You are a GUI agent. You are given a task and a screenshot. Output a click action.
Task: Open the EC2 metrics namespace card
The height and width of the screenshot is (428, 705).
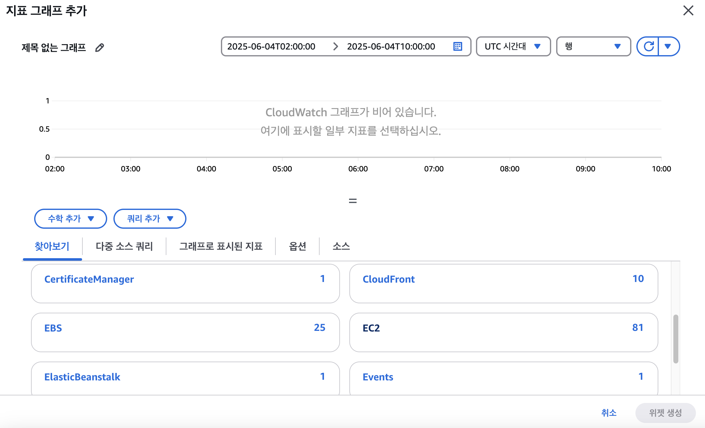point(503,332)
